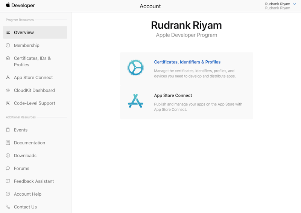Click the Membership info icon in sidebar
The height and width of the screenshot is (213, 301).
8,45
